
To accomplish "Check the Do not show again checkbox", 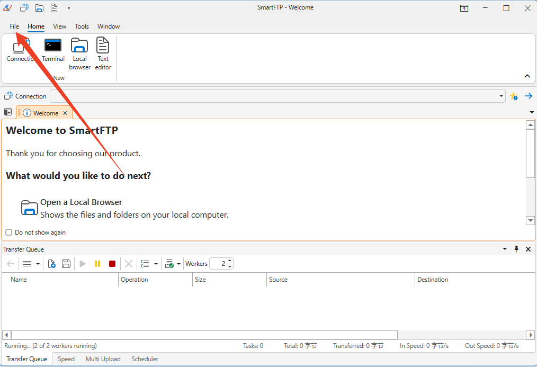I will [x=9, y=232].
